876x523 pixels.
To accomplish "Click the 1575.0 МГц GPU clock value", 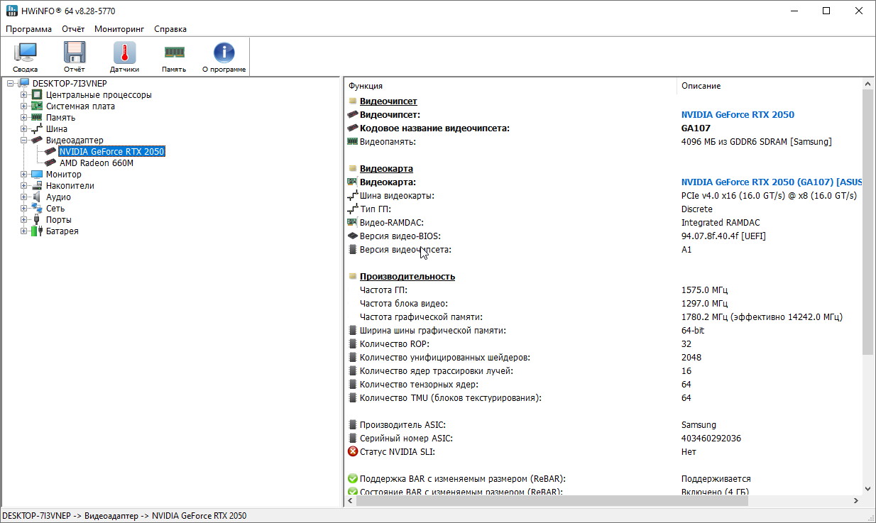I will point(704,290).
